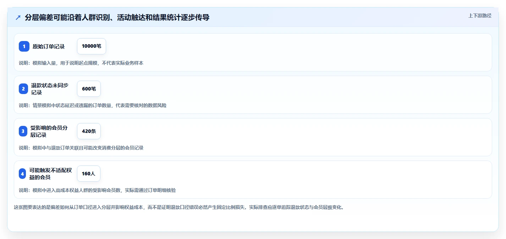The width and height of the screenshot is (506, 239).
Task: Click the step 2 number badge
Action: [23, 89]
